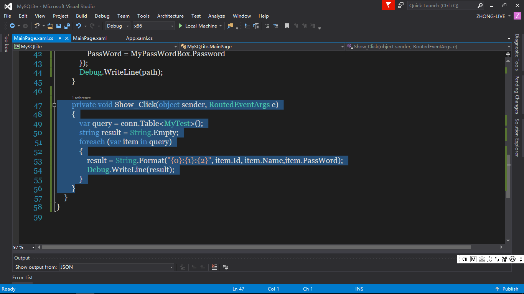Open the Undo history dropdown arrow

(85, 26)
